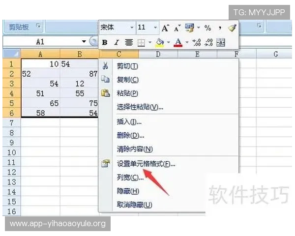The height and width of the screenshot is (236, 295).
Task: Click the red font color button
Action: click(178, 43)
